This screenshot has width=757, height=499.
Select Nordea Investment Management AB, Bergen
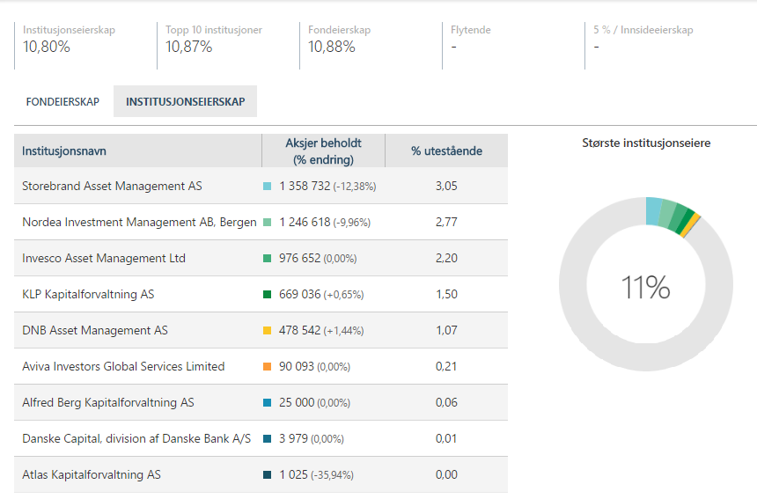pos(140,222)
